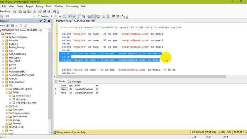Click the '99' cell in row 2
The image size is (247, 139).
coord(97,93)
